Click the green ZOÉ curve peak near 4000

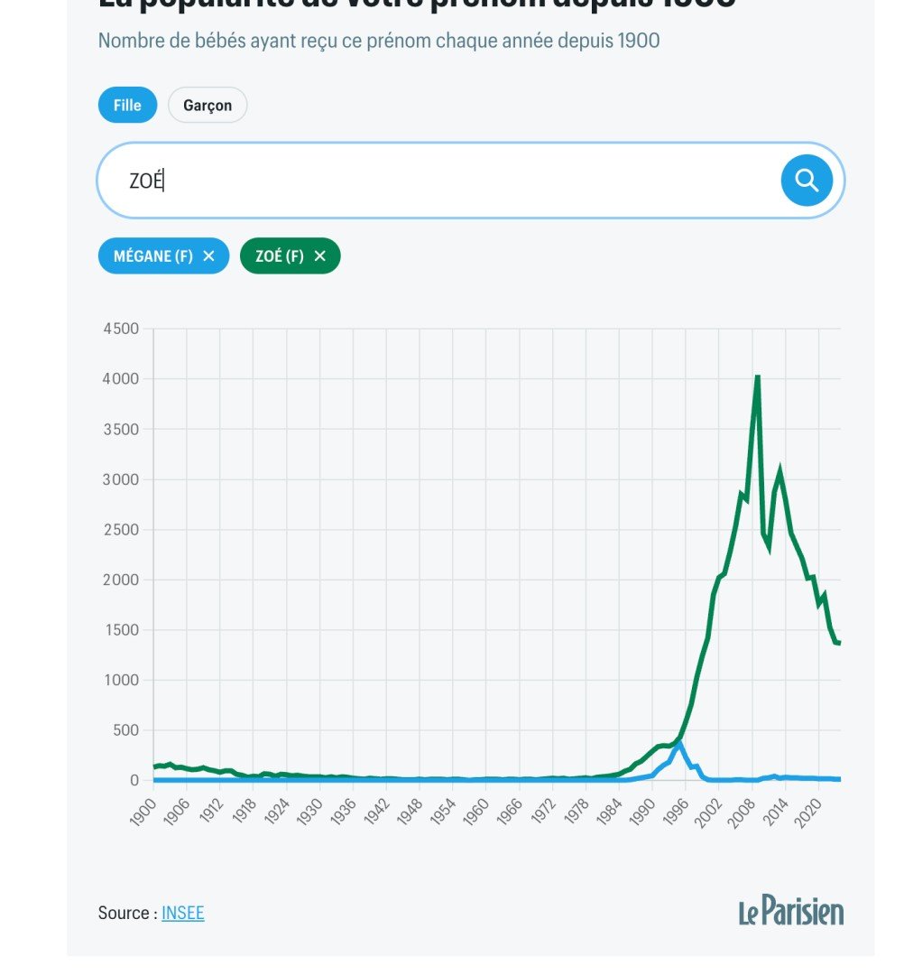pos(757,376)
